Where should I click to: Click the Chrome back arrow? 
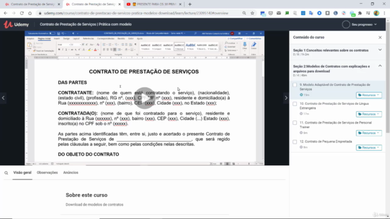tap(5, 13)
